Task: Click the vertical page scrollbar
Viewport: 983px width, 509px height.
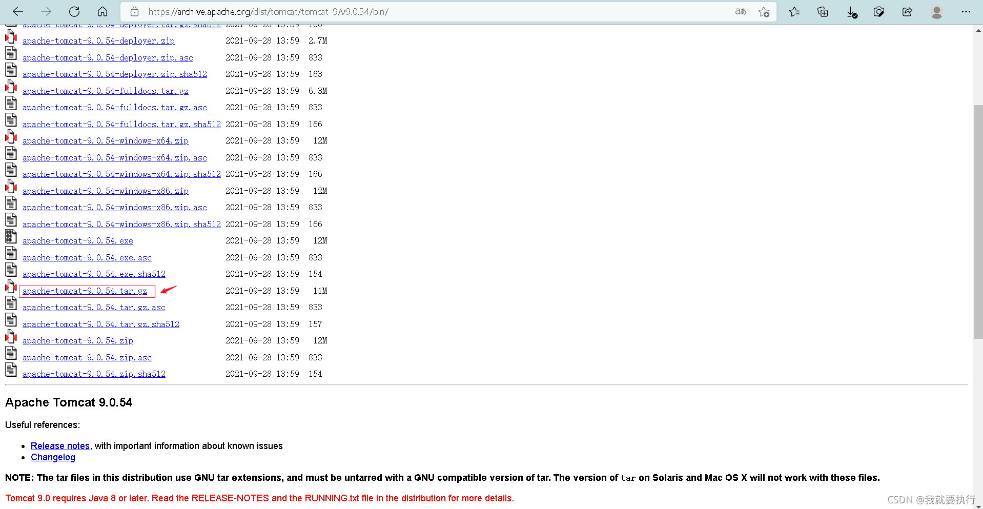Action: pyautogui.click(x=978, y=220)
